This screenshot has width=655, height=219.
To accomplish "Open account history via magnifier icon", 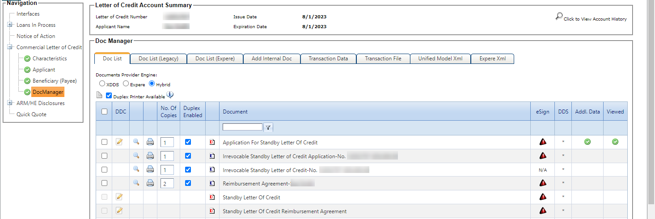I will [559, 17].
